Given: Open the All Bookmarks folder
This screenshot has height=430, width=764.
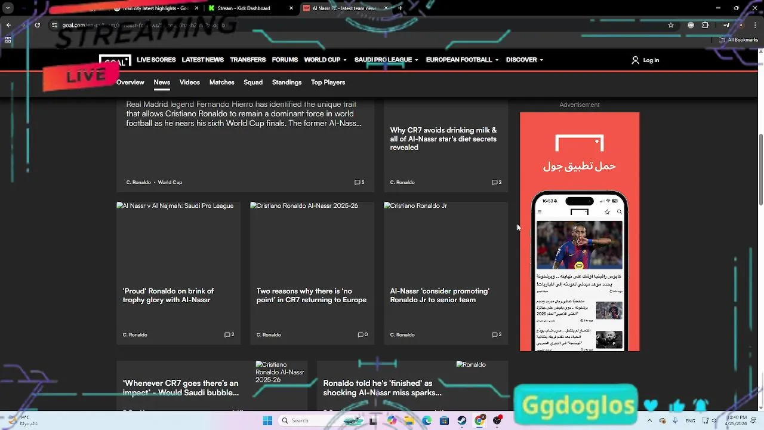Looking at the screenshot, I should (x=738, y=40).
